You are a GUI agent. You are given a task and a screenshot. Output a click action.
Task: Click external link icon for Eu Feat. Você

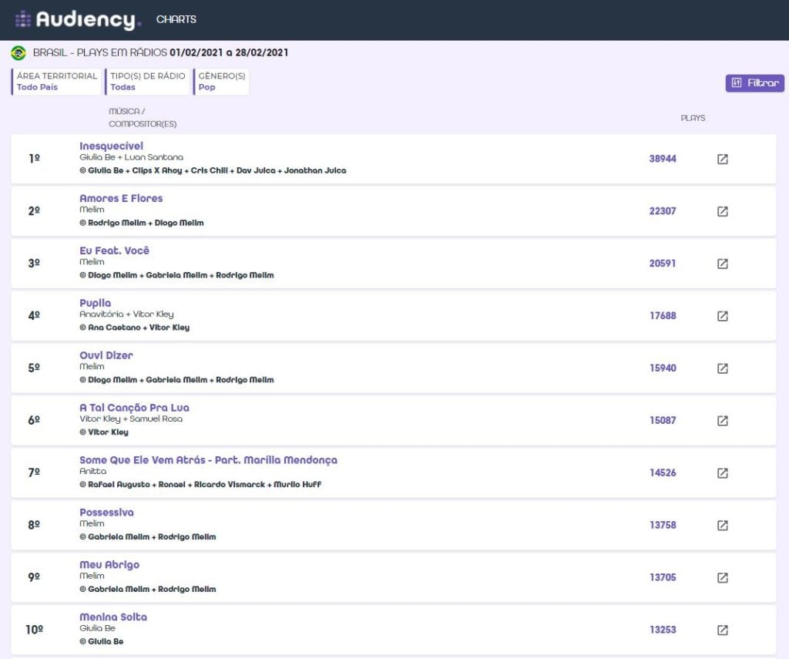coord(722,264)
